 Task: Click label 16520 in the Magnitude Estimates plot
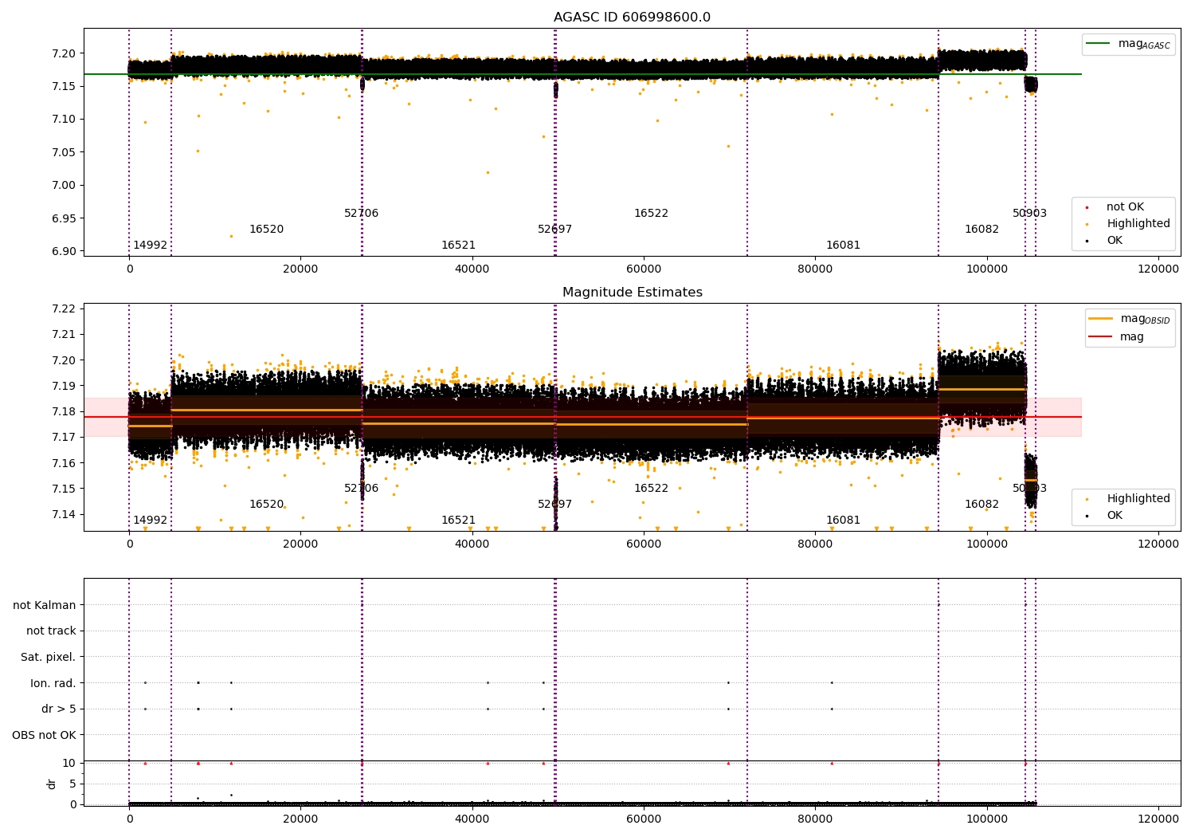click(x=266, y=505)
